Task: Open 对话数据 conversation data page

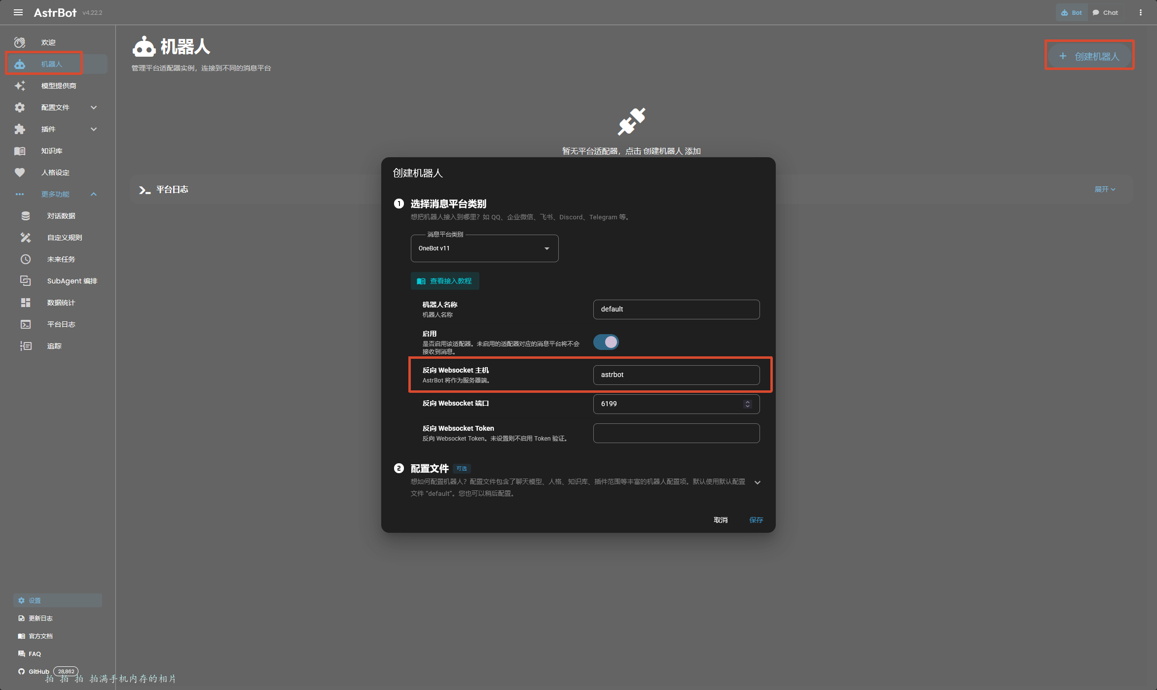Action: pos(61,216)
